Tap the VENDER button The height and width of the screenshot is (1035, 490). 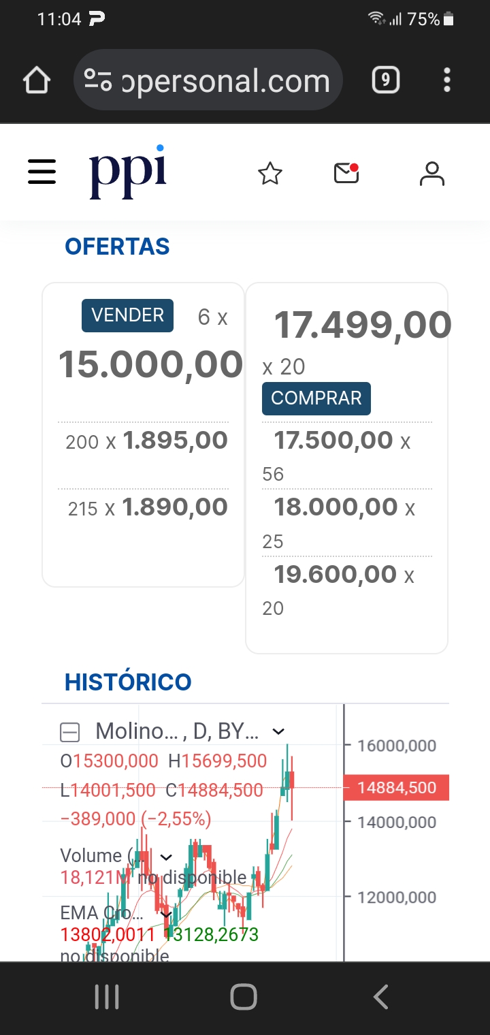pyautogui.click(x=128, y=316)
